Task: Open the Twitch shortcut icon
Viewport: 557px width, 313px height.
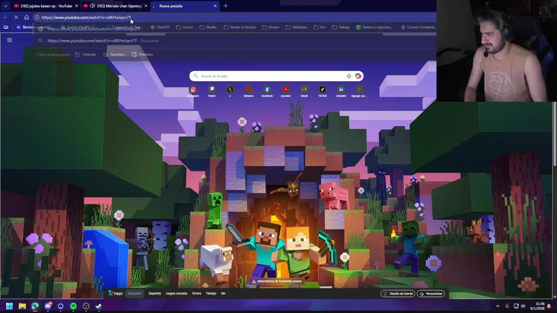Action: point(211,89)
